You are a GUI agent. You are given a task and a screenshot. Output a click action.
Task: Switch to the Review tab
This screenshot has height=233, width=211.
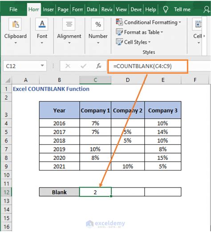(107, 9)
